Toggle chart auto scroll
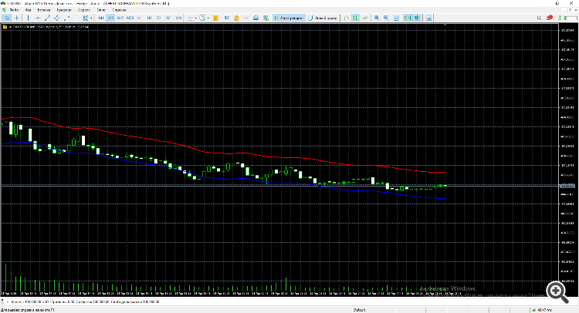 (408, 18)
